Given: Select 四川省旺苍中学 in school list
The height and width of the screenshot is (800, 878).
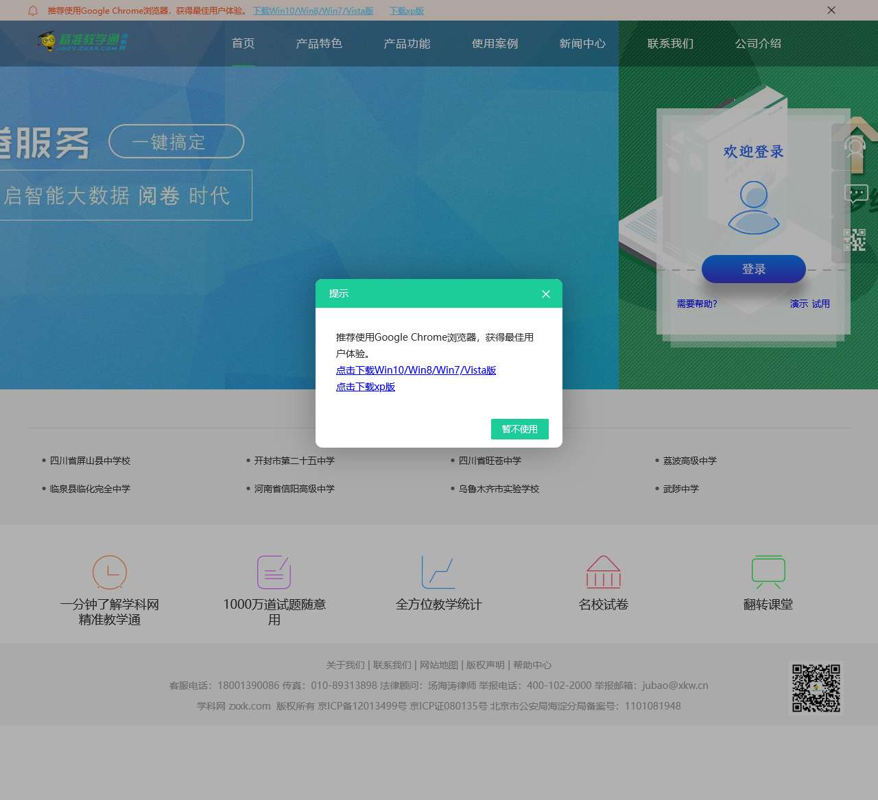Looking at the screenshot, I should click(490, 461).
